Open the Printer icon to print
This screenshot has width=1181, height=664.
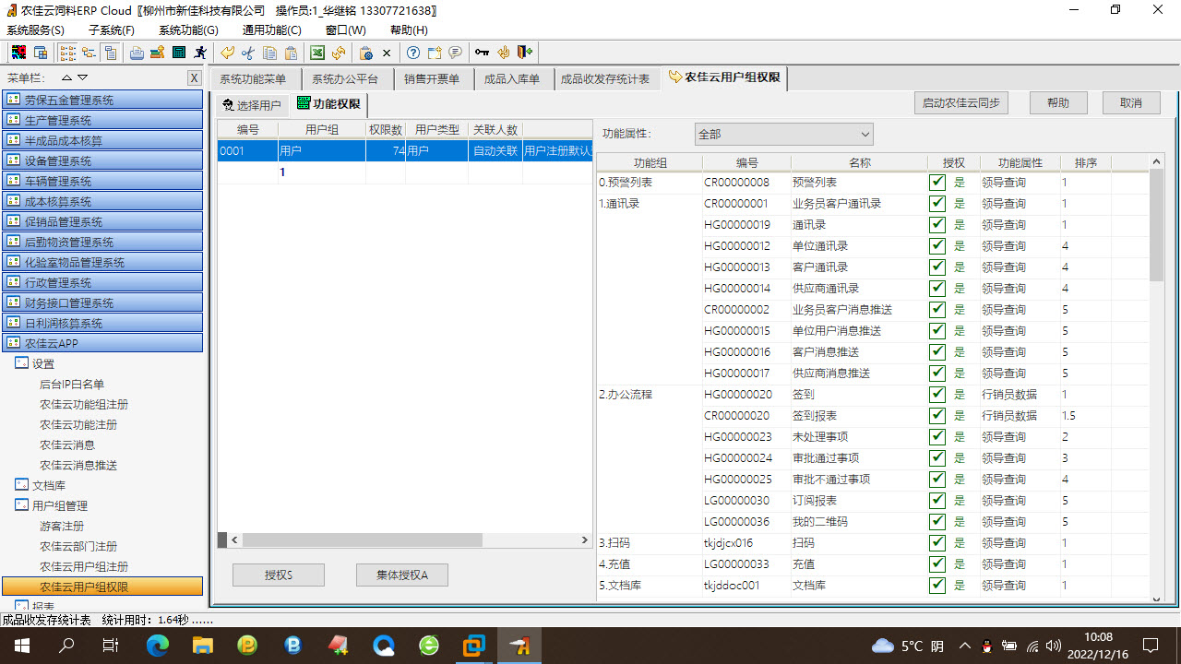(137, 53)
